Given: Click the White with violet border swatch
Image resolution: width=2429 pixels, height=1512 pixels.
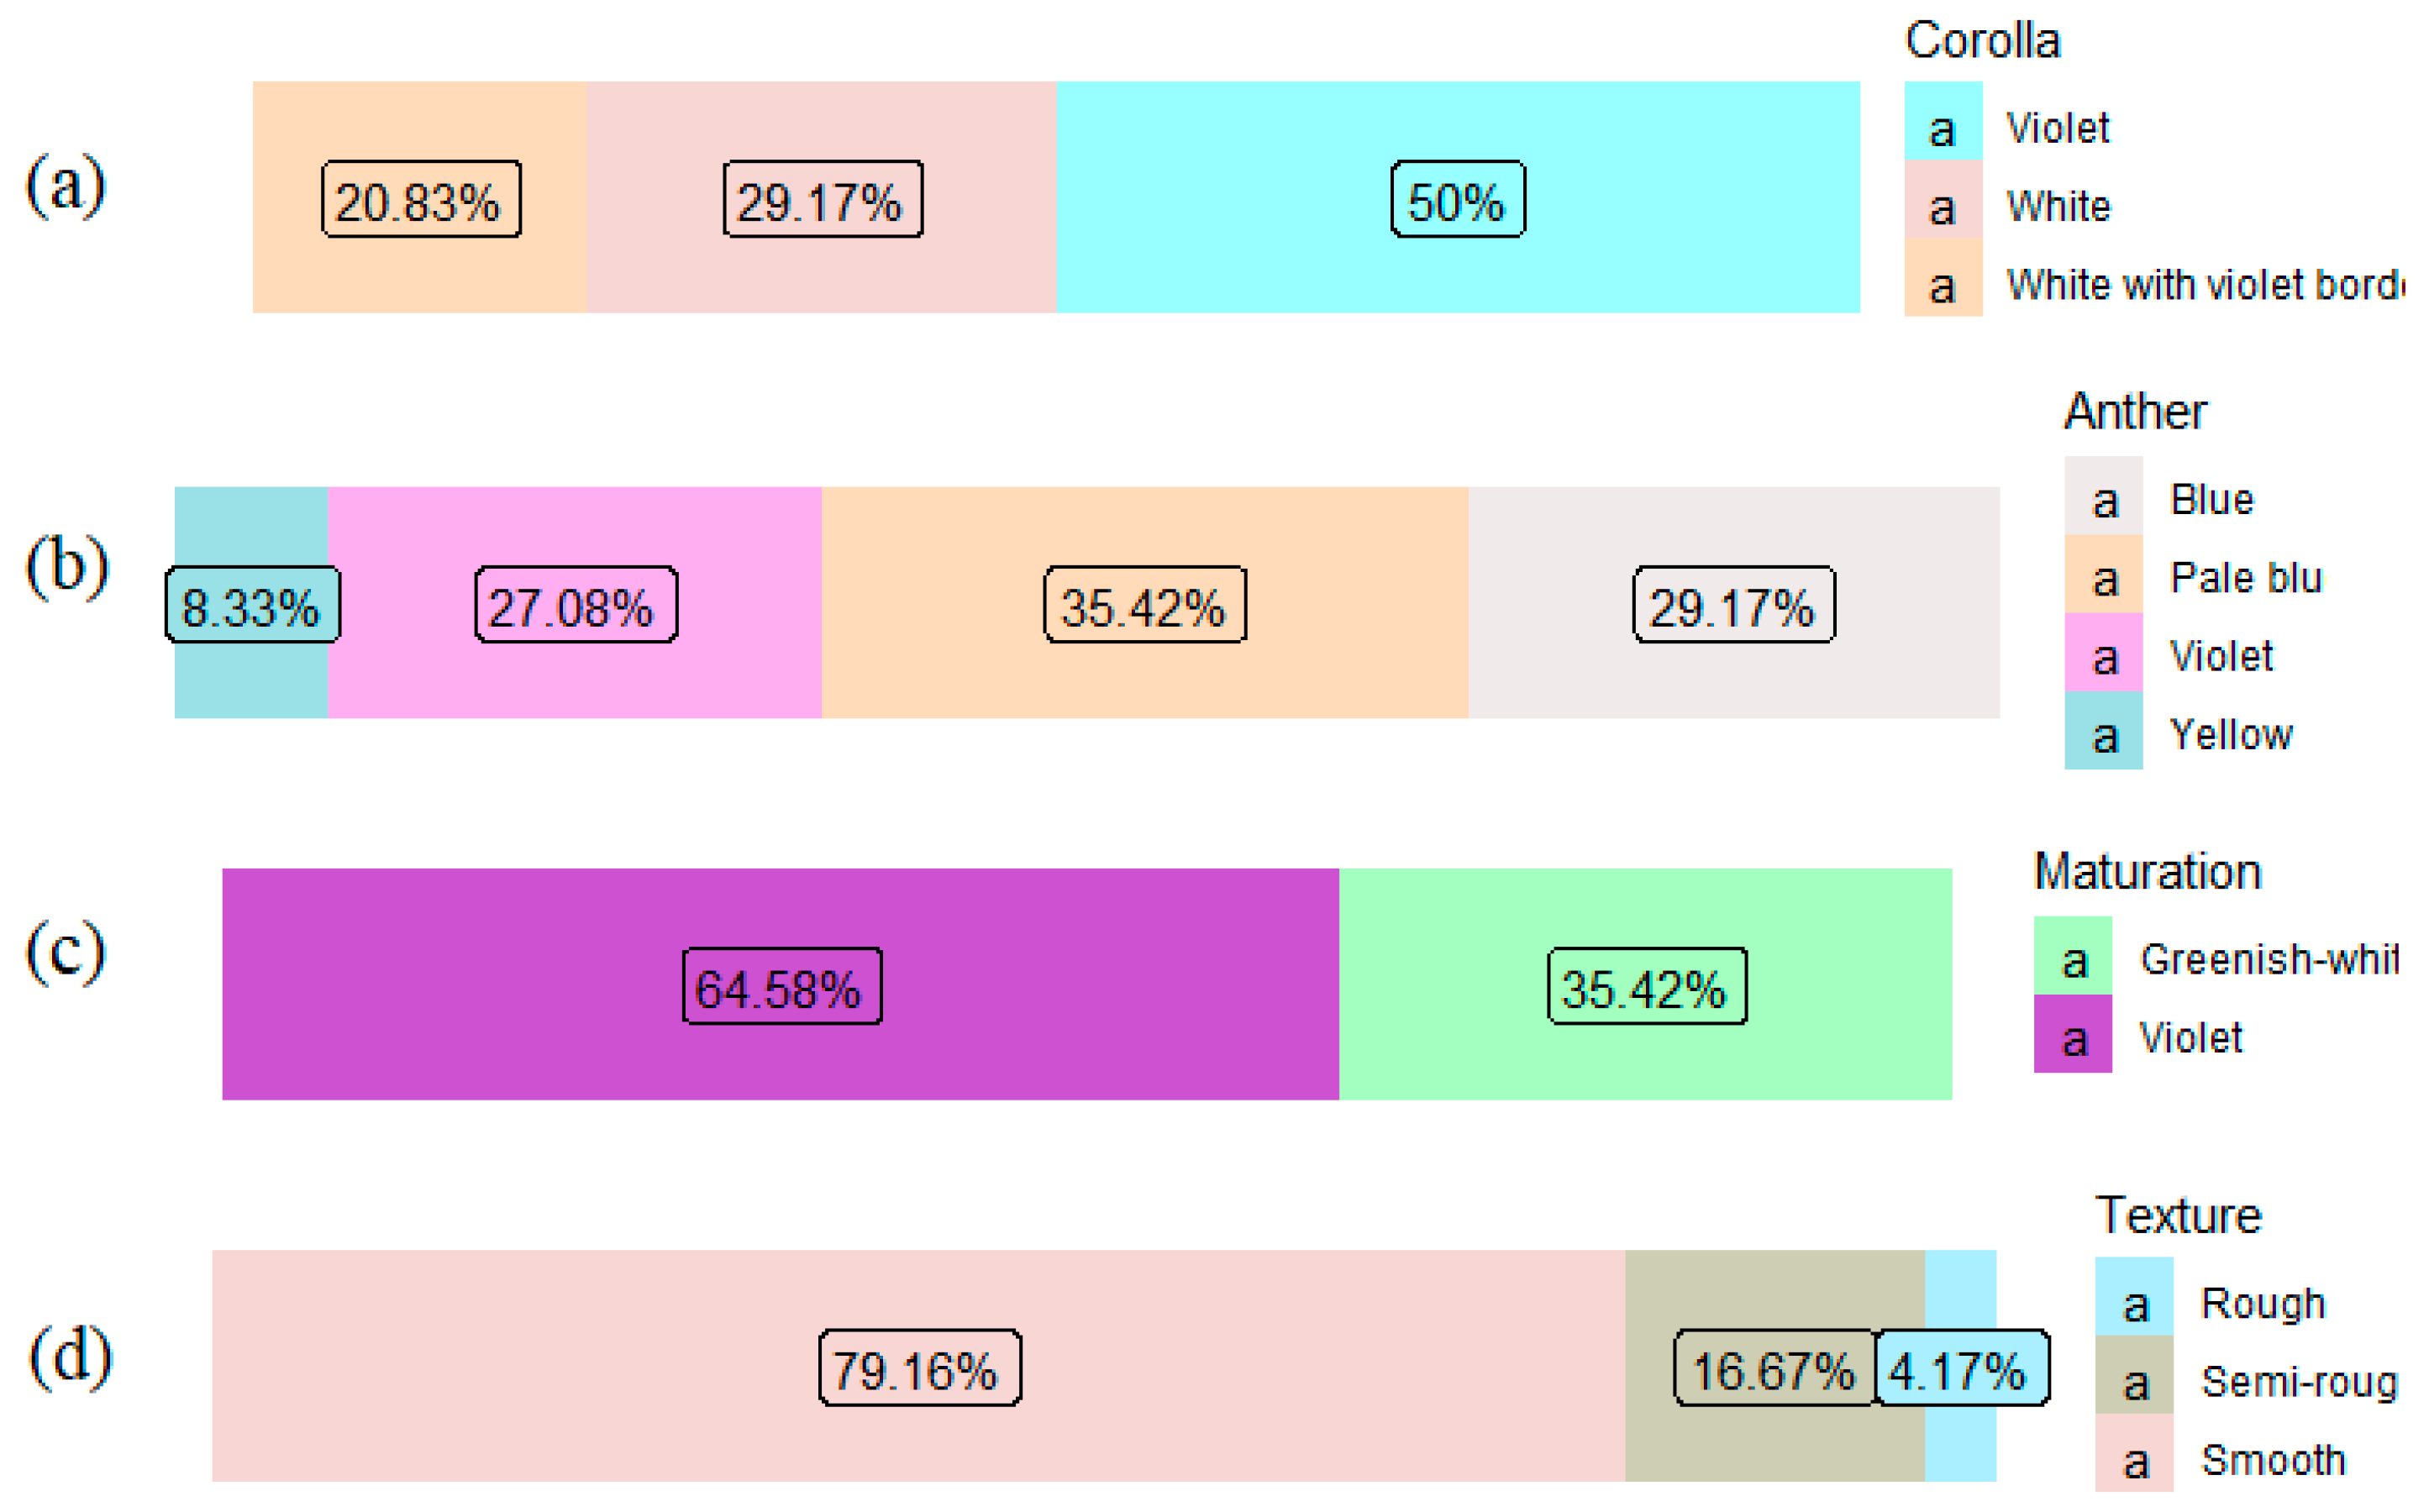Looking at the screenshot, I should coord(1942,278).
